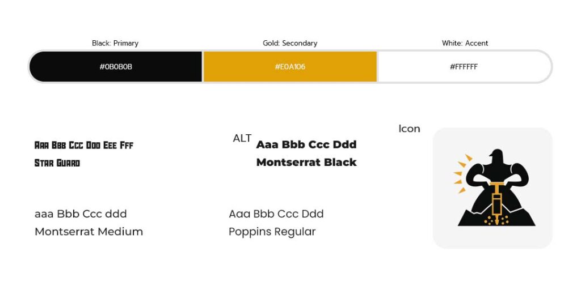This screenshot has width=581, height=290.
Task: Click the jackhammer worker logo icon
Action: click(x=492, y=188)
